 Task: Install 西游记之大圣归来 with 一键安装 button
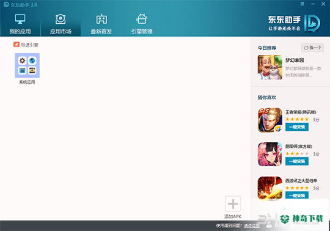coord(297,195)
